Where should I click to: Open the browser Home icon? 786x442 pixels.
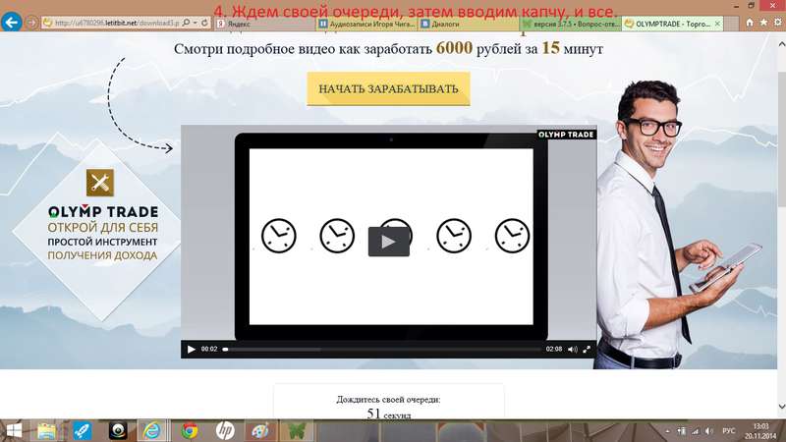click(750, 23)
